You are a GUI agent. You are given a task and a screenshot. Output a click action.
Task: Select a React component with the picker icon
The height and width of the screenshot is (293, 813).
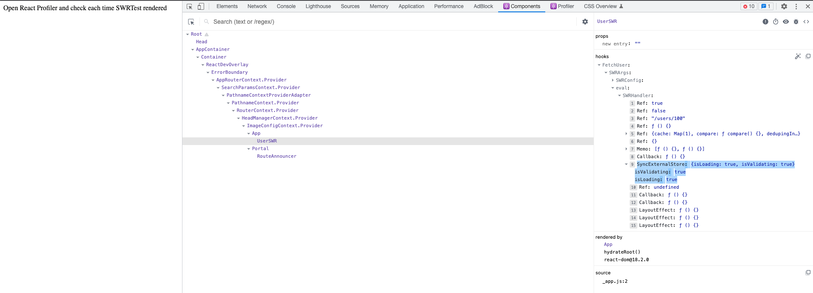191,22
